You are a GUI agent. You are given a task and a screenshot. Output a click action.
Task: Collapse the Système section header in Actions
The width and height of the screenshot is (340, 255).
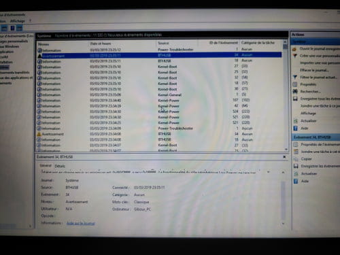click(316, 41)
